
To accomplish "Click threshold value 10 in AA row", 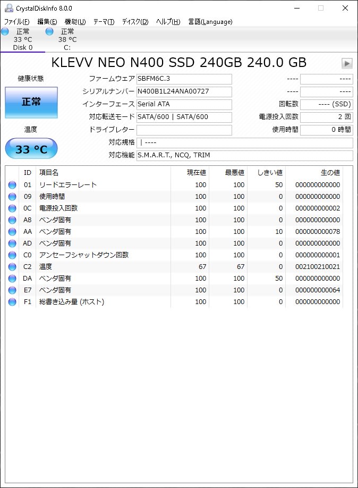I will (x=279, y=232).
